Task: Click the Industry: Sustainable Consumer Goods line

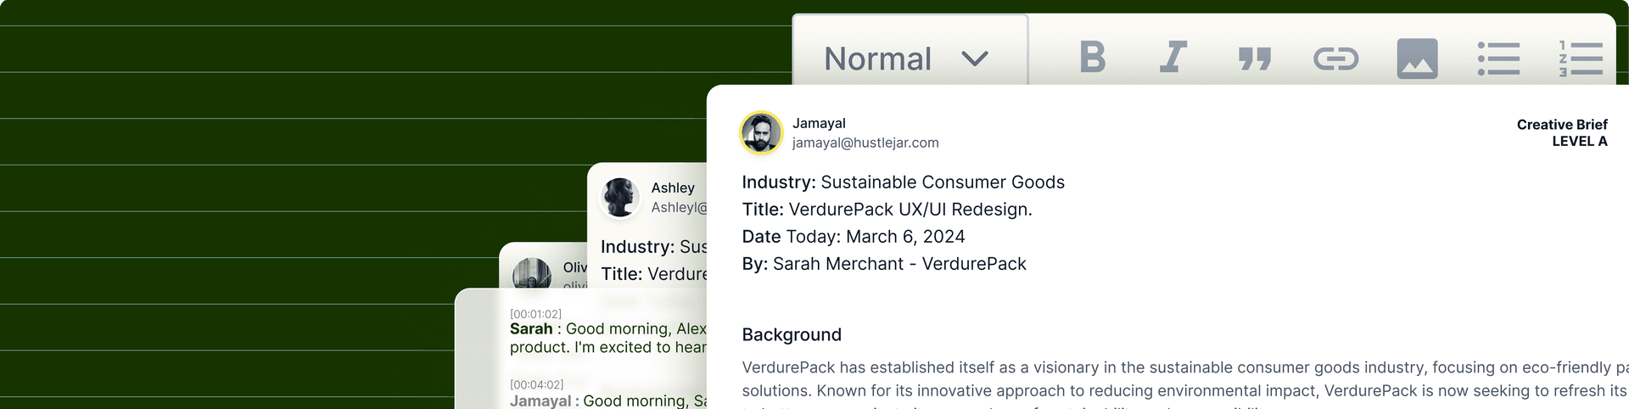Action: (903, 182)
